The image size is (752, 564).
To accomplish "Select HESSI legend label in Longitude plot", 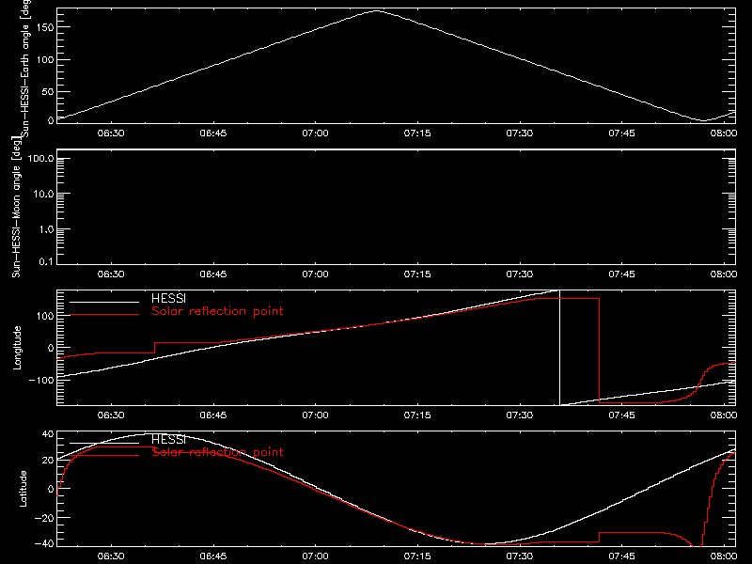I will point(168,298).
